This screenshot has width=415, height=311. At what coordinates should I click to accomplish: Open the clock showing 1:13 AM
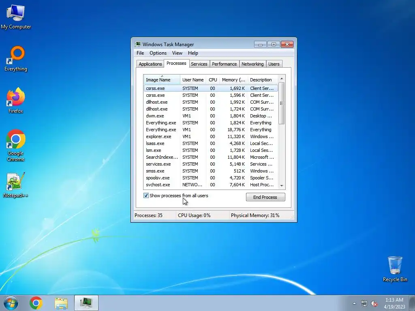(394, 303)
